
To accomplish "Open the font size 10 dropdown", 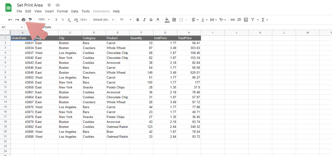I will [x=125, y=20].
